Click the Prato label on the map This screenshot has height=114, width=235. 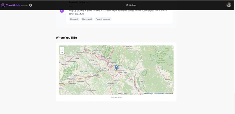(102, 57)
